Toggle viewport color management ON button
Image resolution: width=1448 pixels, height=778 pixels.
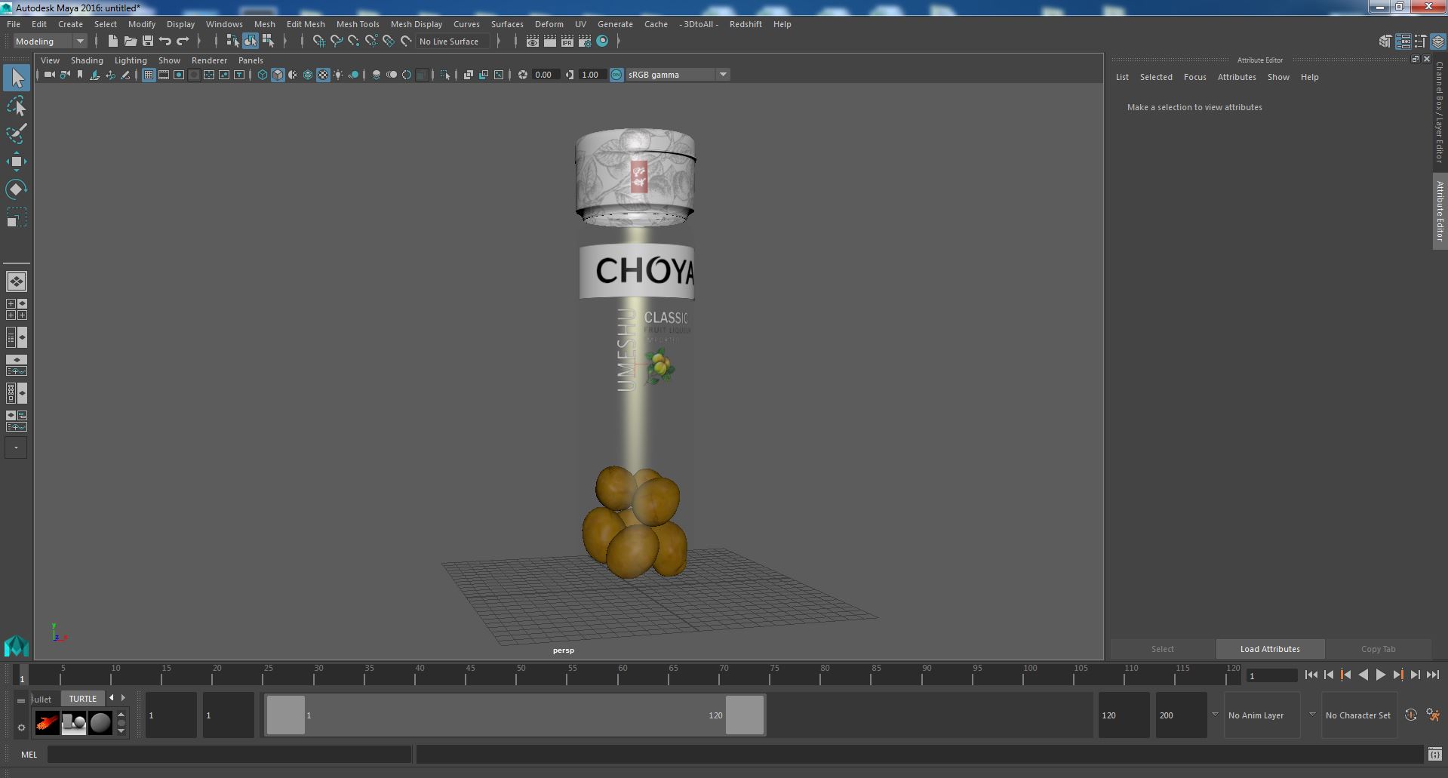pyautogui.click(x=616, y=75)
